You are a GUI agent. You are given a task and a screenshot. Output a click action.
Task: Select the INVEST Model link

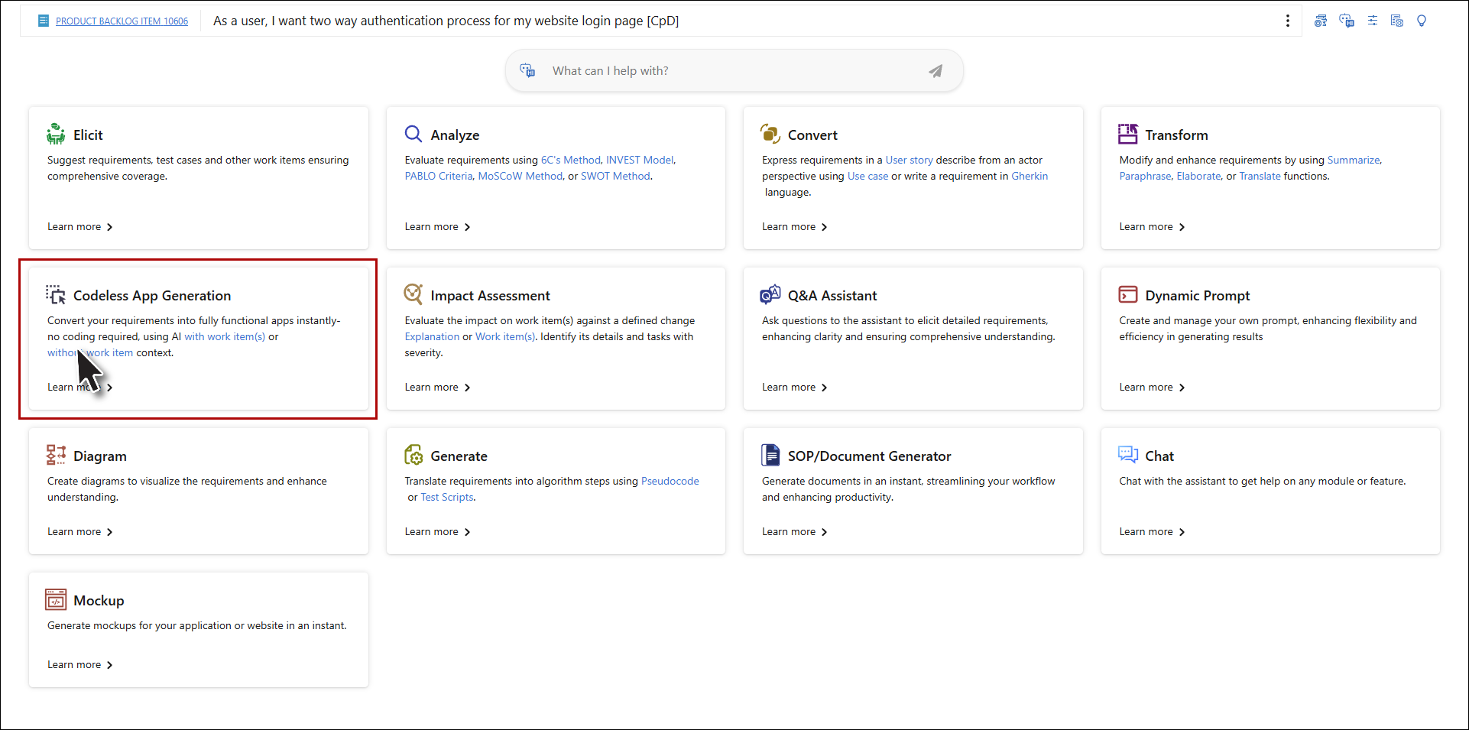[640, 160]
